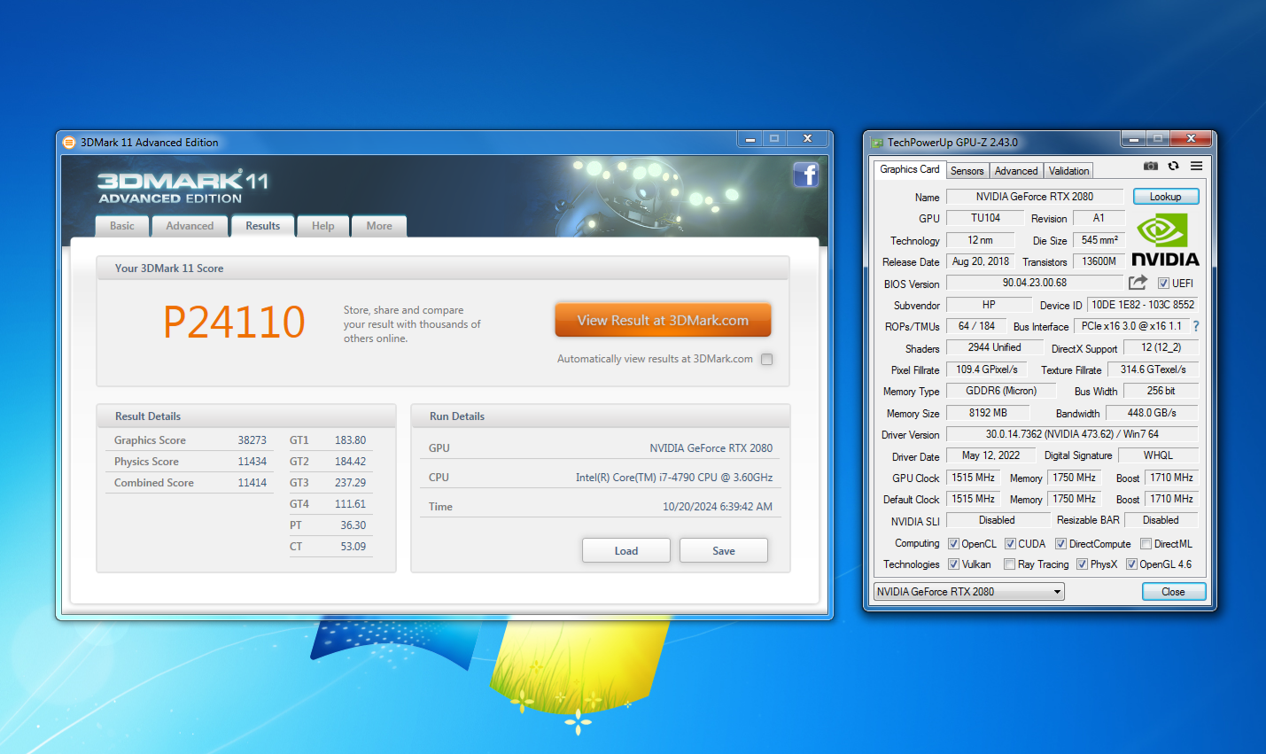The width and height of the screenshot is (1266, 754).
Task: Click the CT value 53.09
Action: tap(353, 547)
